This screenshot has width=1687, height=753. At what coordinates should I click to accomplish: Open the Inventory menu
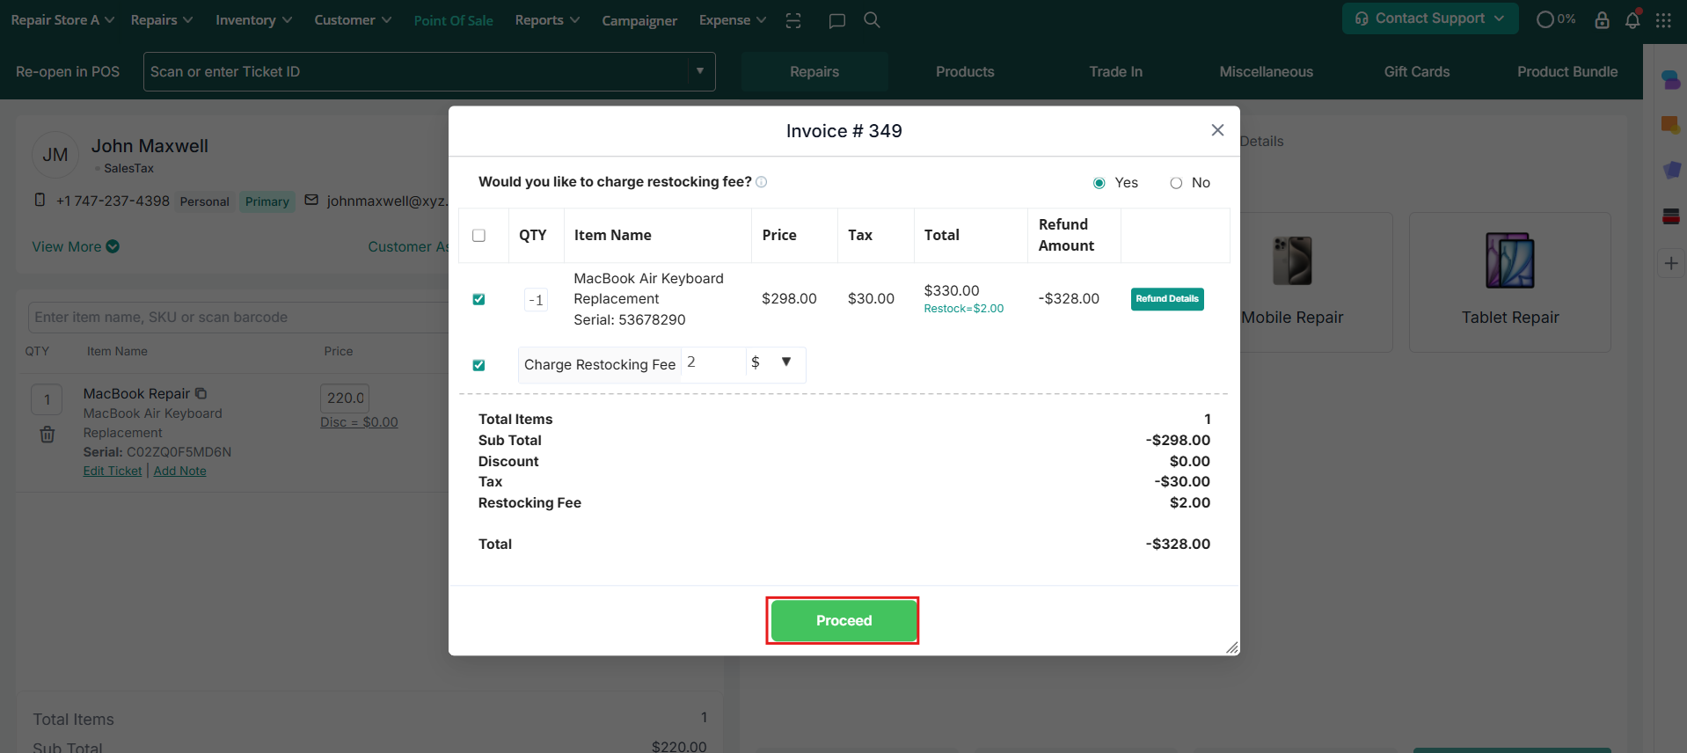coord(254,19)
